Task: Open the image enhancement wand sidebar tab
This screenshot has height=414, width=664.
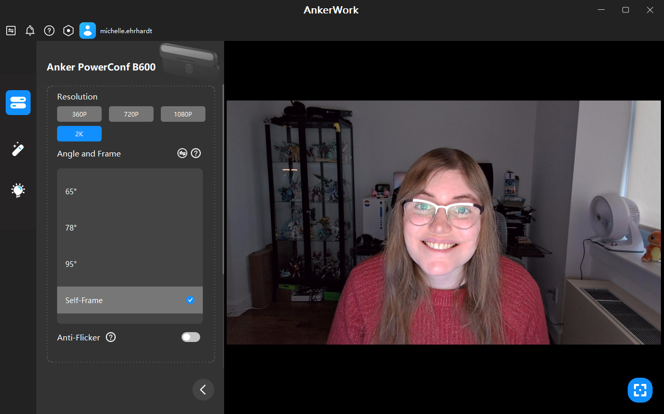Action: coord(18,149)
